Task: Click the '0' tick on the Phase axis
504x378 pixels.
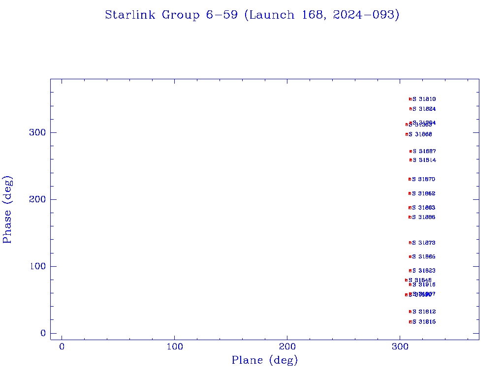Action: pos(43,333)
